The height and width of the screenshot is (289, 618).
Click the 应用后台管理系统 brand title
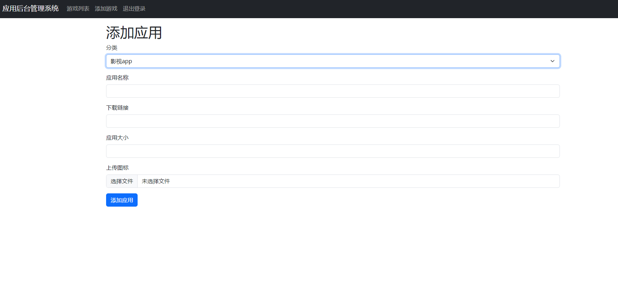tap(30, 8)
